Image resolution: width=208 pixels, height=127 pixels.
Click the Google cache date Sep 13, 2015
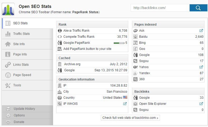click(111, 70)
